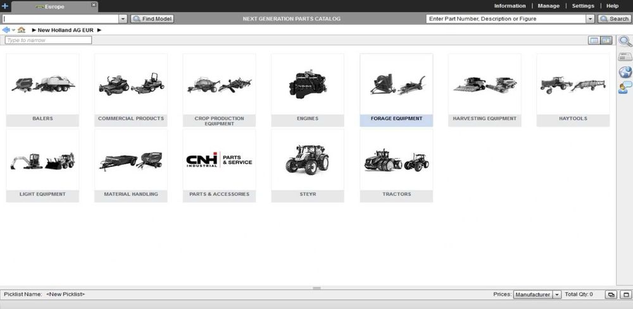
Task: Click New Holland AG EUR breadcrumb
Action: (x=65, y=30)
